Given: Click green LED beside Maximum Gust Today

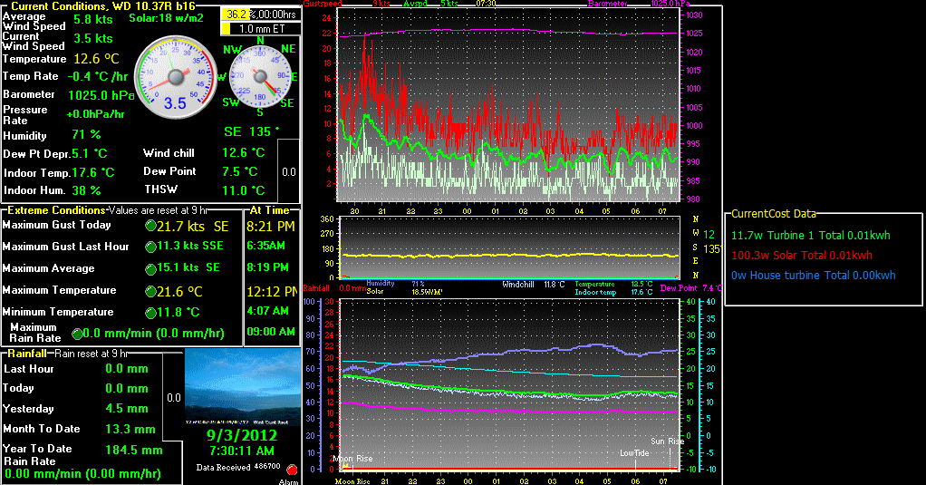Looking at the screenshot, I should 150,226.
